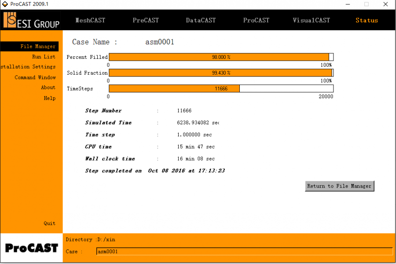Image resolution: width=396 pixels, height=264 pixels.
Task: Click the Simulated Time value 6238.934082 sec
Action: coord(198,123)
